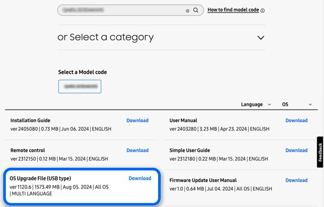Click the Installation Guide title text
Screen dimensions: 324x207
point(30,120)
